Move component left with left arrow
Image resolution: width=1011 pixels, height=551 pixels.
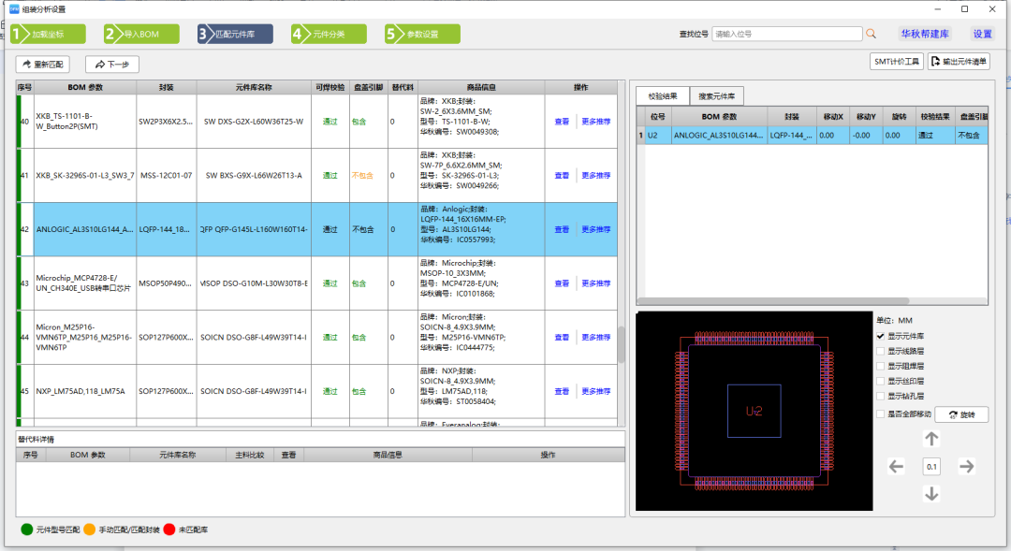coord(896,467)
